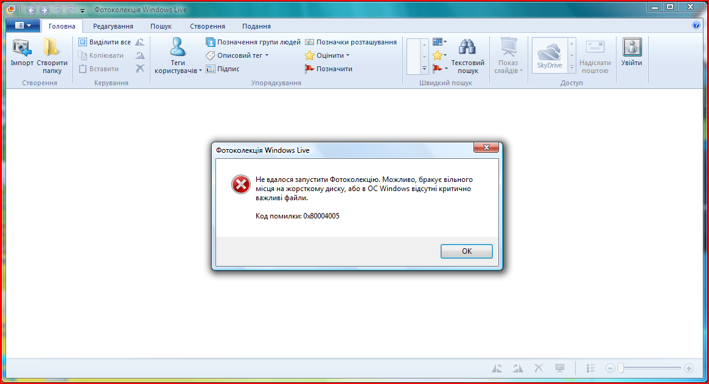Image resolution: width=709 pixels, height=384 pixels.
Task: Click OK in the error dialog
Action: (x=467, y=251)
